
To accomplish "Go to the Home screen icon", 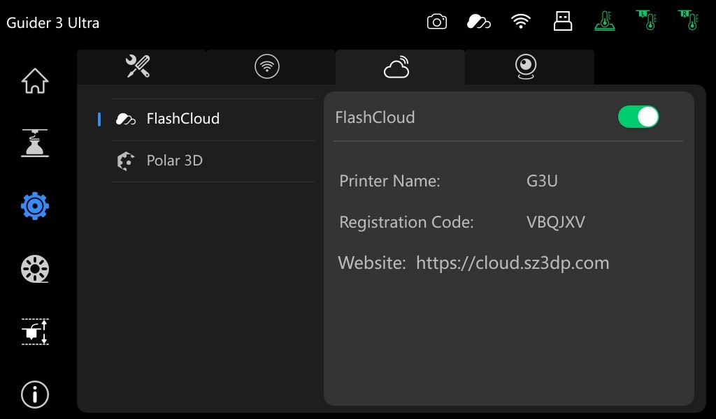I will click(x=35, y=81).
